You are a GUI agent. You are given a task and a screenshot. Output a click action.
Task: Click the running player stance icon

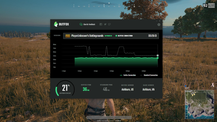pyautogui.click(x=212, y=85)
